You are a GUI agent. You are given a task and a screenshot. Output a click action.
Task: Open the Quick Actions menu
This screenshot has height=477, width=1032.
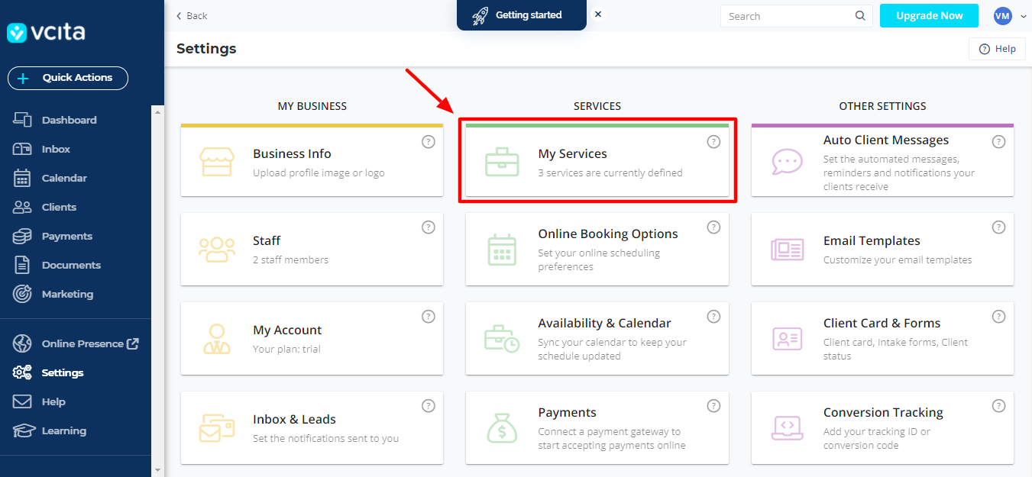click(68, 78)
